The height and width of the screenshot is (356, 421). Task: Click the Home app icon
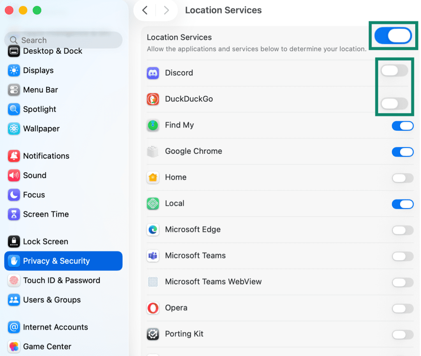(x=153, y=178)
